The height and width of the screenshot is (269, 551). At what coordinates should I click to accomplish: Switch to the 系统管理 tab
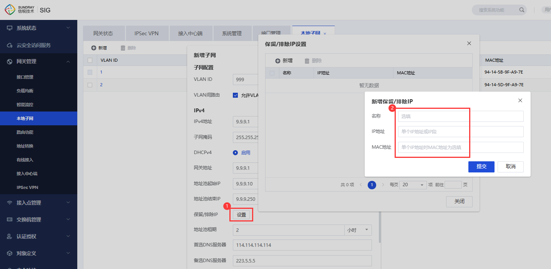(232, 33)
